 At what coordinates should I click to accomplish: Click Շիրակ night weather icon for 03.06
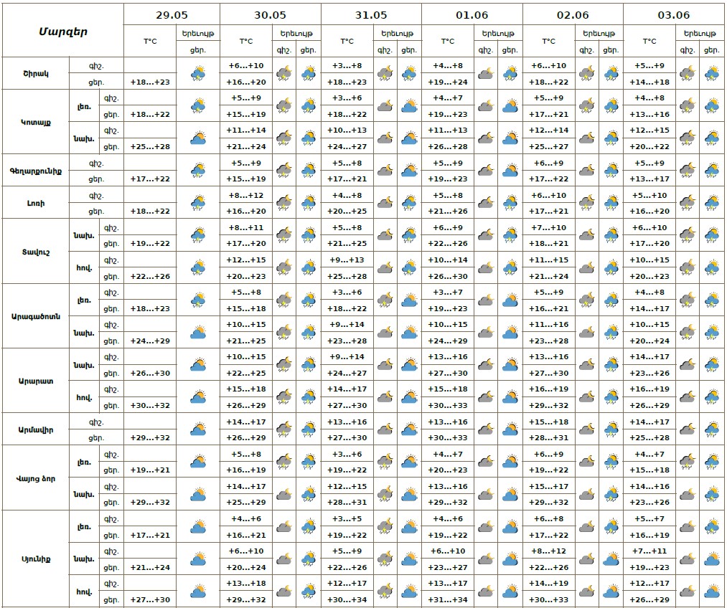coord(688,73)
